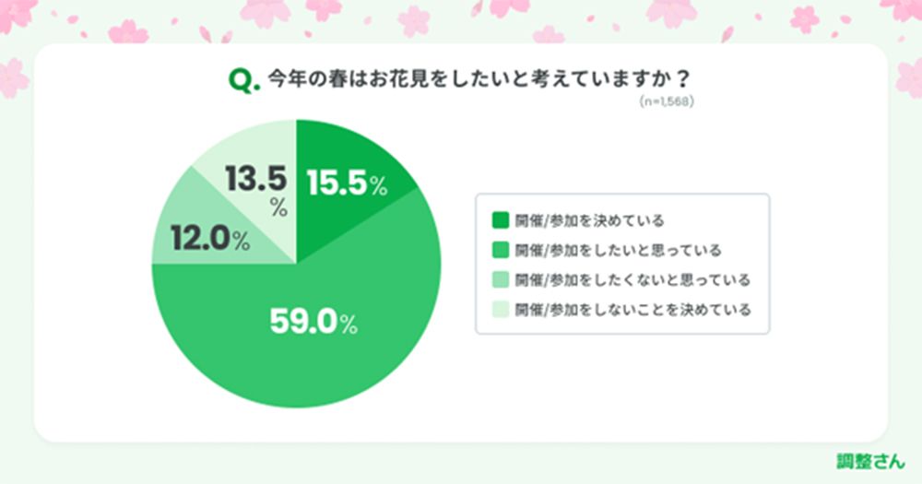
Task: Click the 開催/参加をしたくないと思っている legend color swatch
Action: 501,279
